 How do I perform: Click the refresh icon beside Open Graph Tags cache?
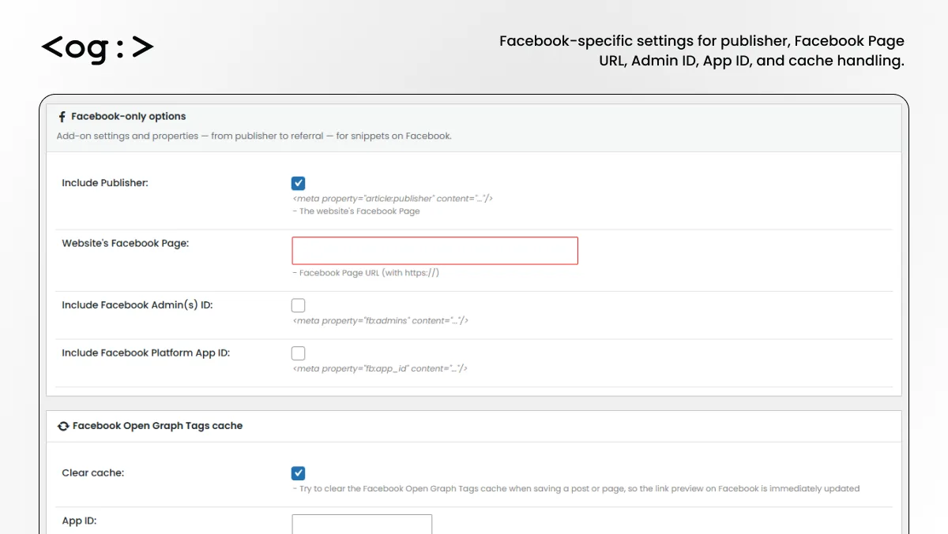(63, 426)
